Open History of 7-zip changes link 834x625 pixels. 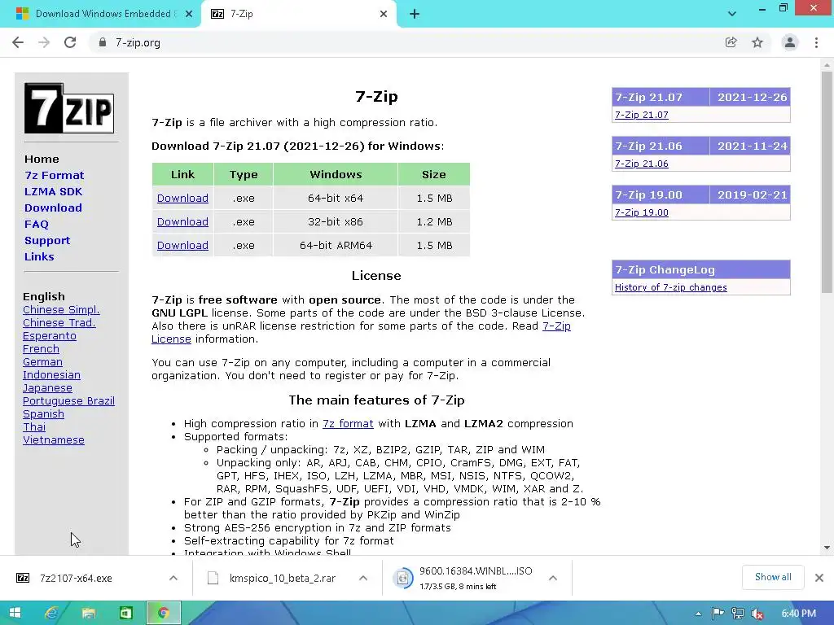[671, 287]
